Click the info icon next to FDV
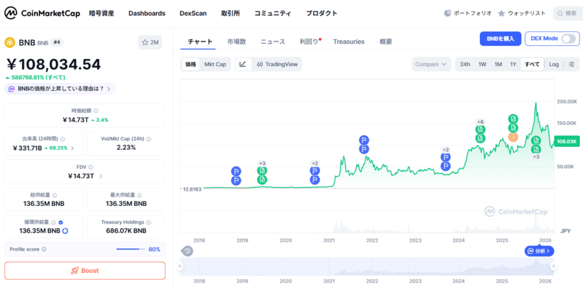This screenshot has height=288, width=583. pyautogui.click(x=91, y=167)
